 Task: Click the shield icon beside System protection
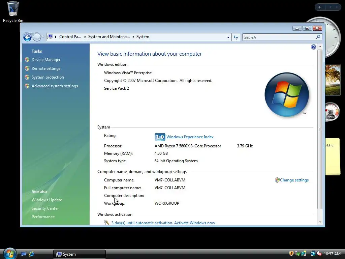27,77
